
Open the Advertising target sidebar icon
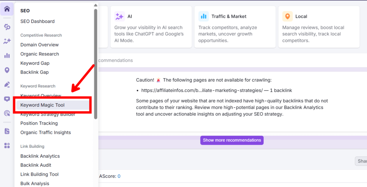(x=7, y=113)
